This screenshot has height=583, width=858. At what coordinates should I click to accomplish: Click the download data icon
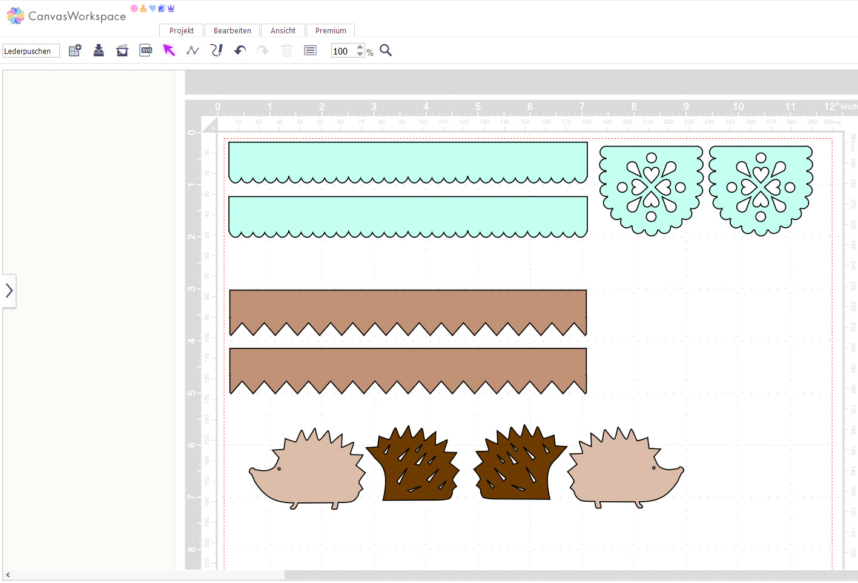tap(99, 51)
